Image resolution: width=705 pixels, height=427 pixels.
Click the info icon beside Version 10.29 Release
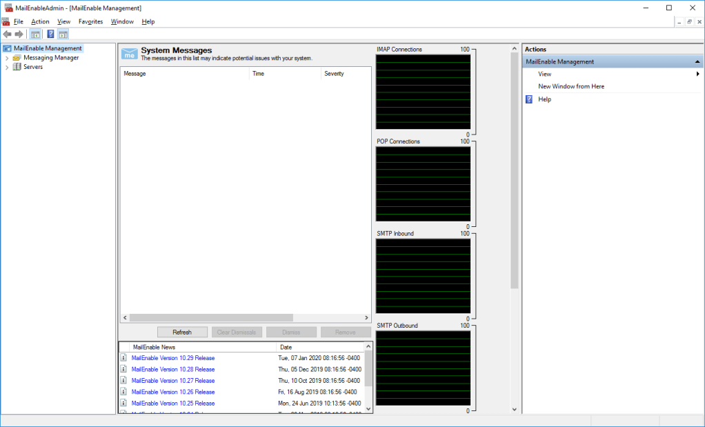pos(123,358)
